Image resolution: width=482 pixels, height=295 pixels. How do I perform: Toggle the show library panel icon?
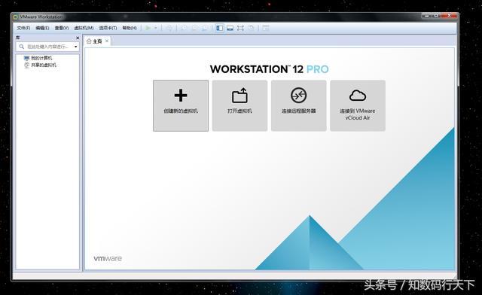[219, 28]
